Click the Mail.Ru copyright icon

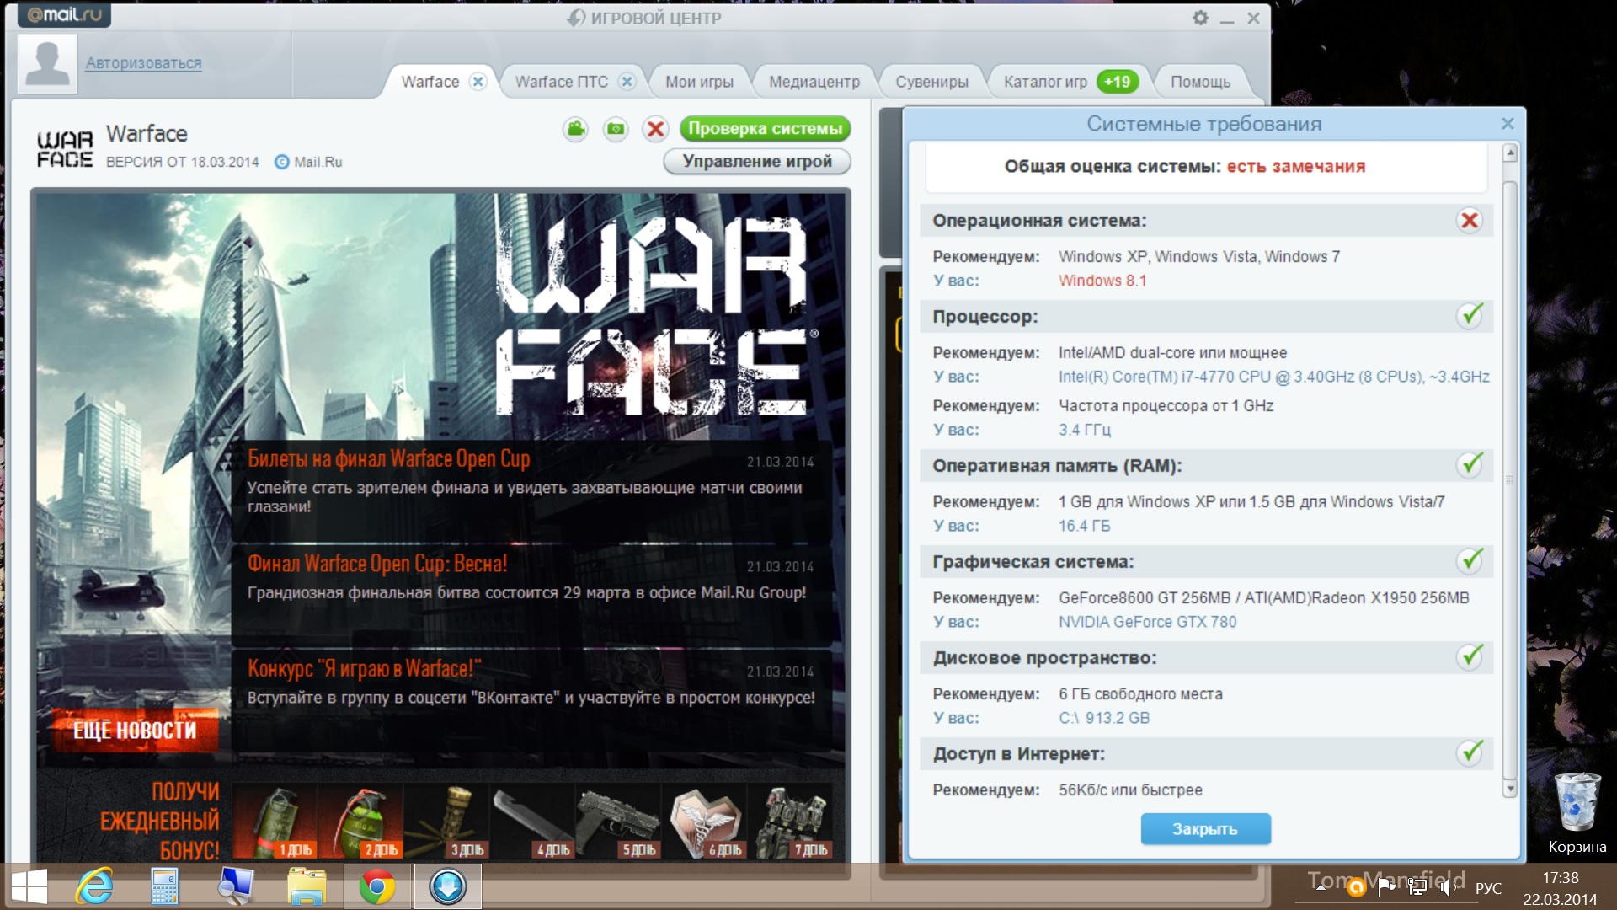281,162
